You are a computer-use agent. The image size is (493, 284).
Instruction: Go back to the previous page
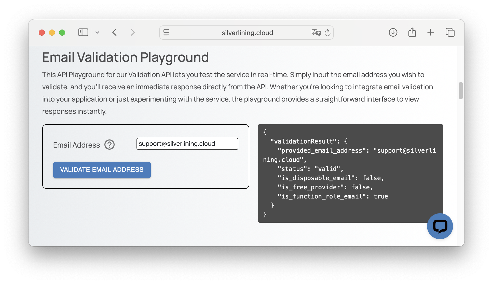pyautogui.click(x=115, y=33)
